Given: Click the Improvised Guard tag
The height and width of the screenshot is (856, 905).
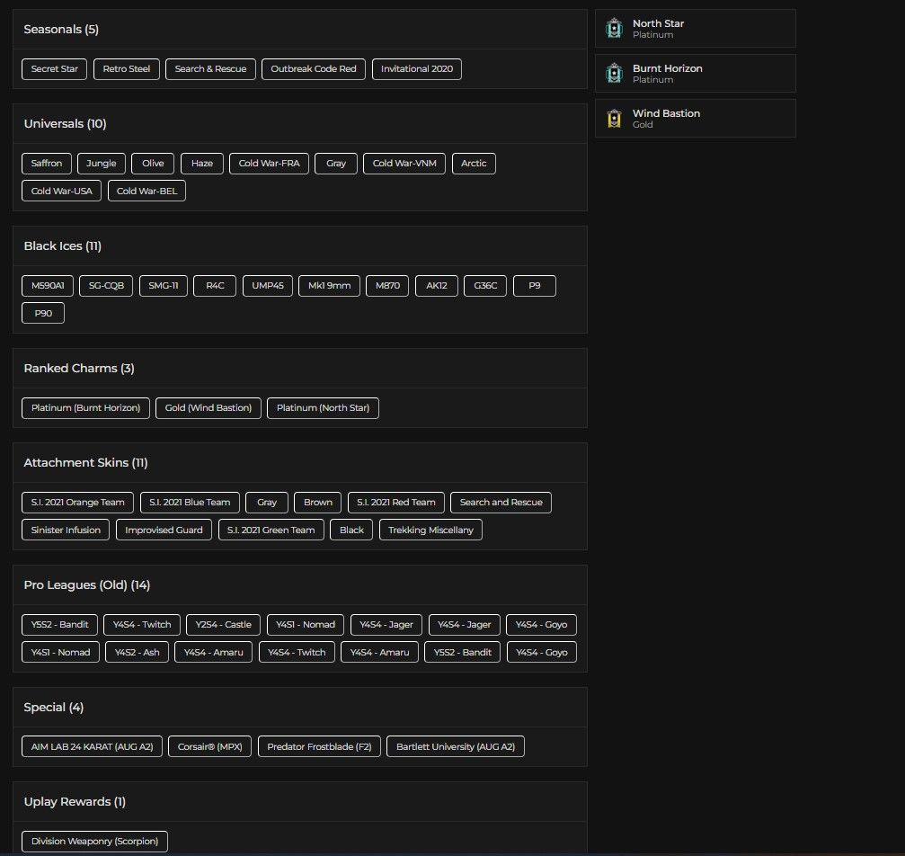Looking at the screenshot, I should pyautogui.click(x=164, y=531).
